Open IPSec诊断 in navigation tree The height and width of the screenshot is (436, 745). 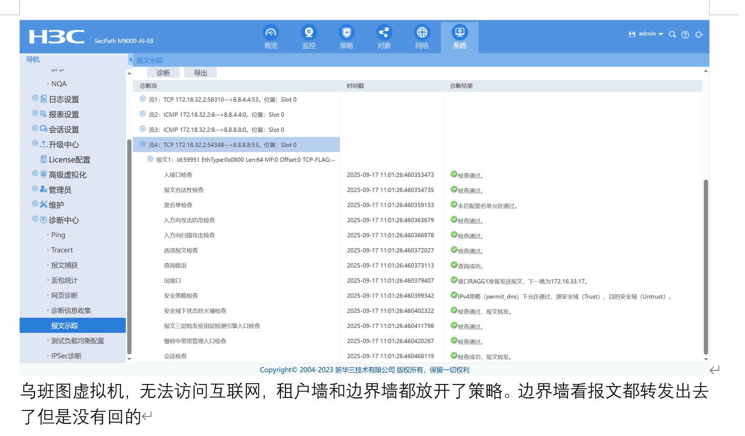[x=66, y=356]
